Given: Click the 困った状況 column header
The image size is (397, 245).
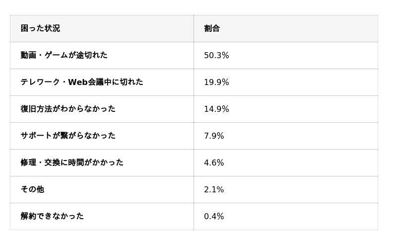Looking at the screenshot, I should click(x=40, y=28).
